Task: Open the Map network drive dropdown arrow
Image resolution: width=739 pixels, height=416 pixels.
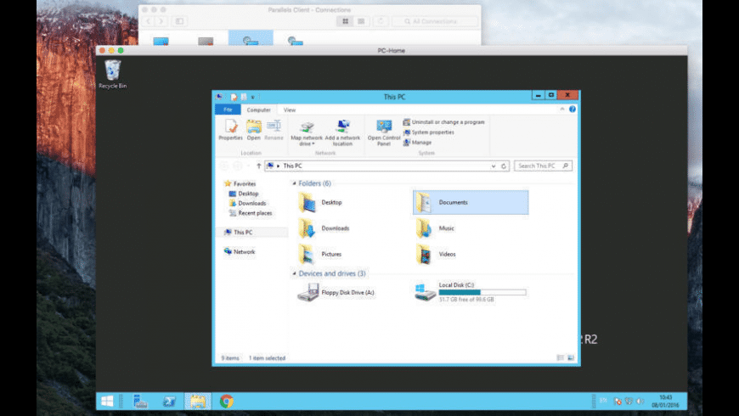Action: point(313,143)
